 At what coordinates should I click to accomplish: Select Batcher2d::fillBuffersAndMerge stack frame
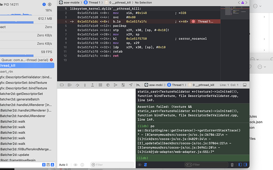(x=27, y=149)
